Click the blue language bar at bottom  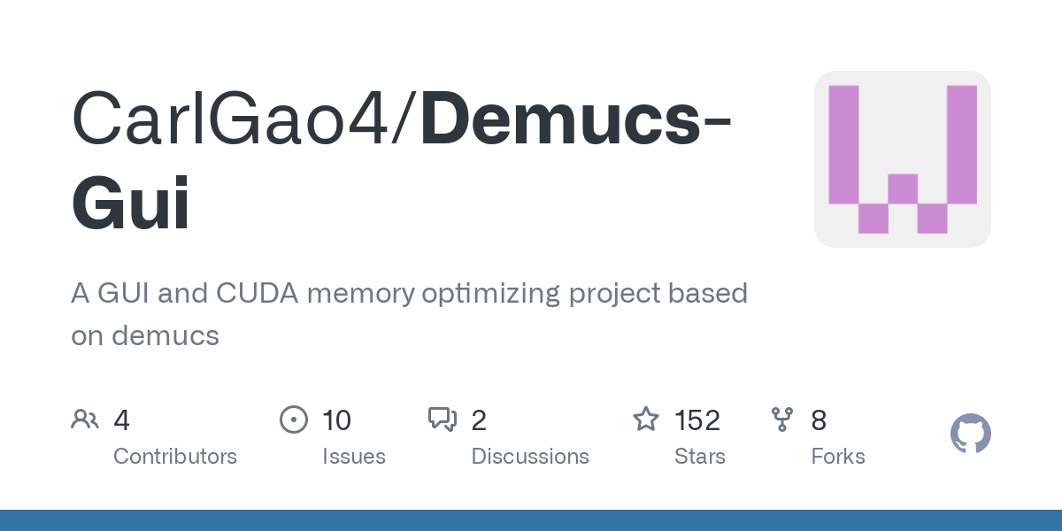(x=531, y=520)
